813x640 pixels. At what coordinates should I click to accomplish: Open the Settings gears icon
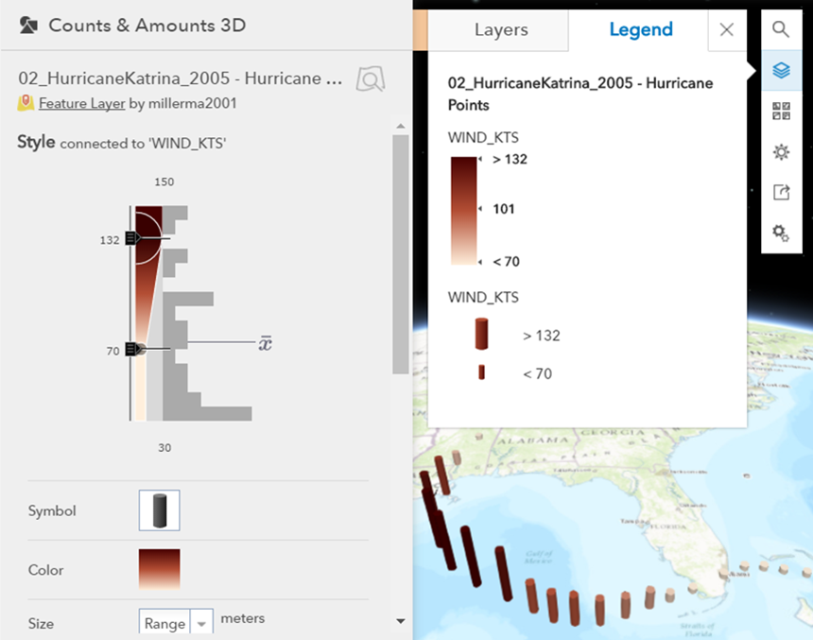781,233
